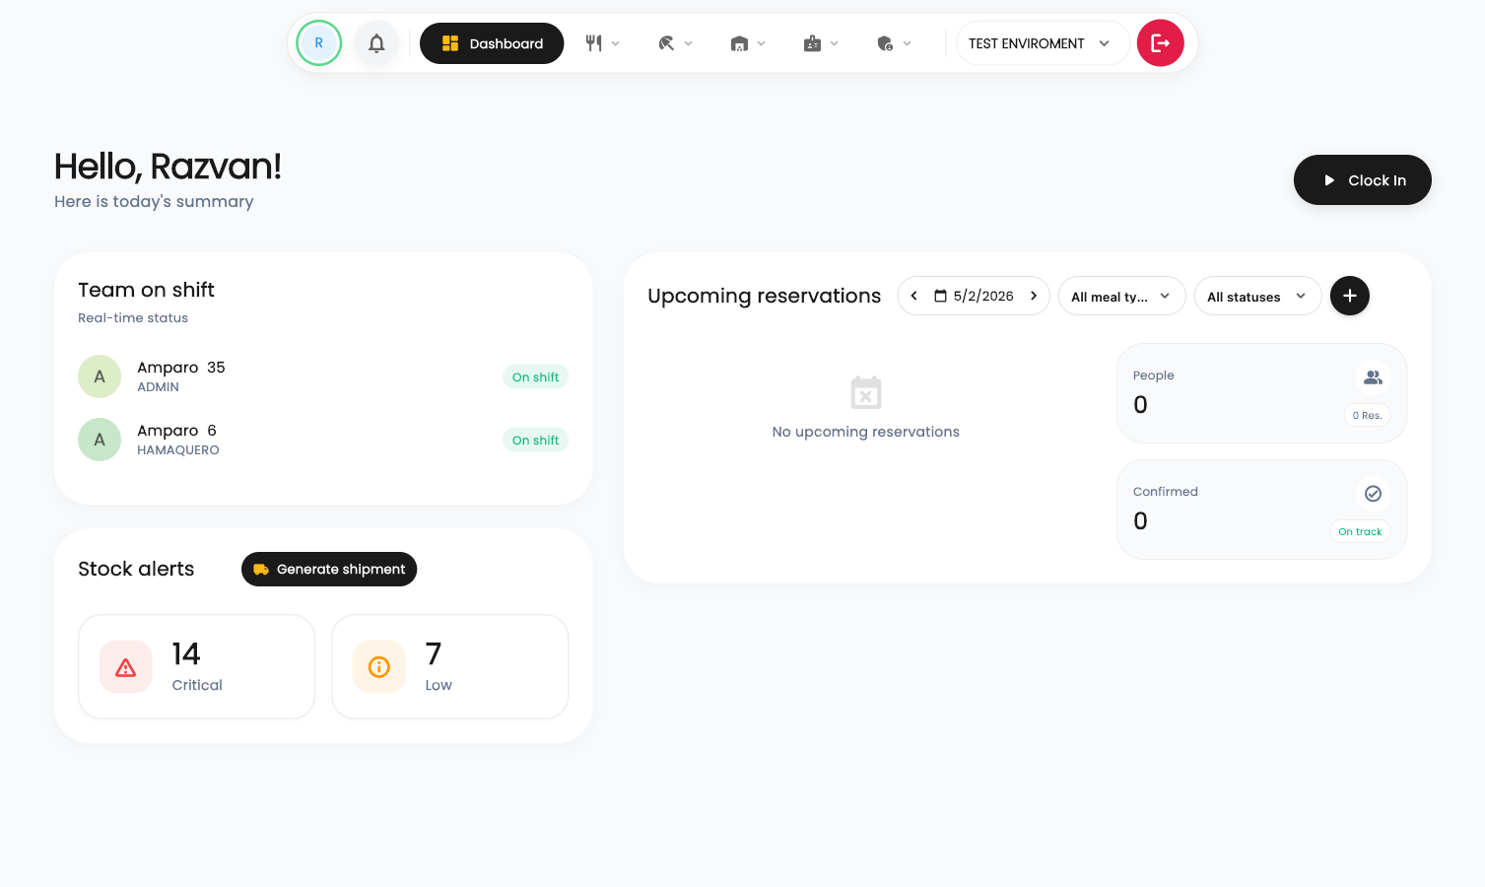Viewport: 1485px width, 887px height.
Task: Open the staff ID badge menu
Action: click(x=821, y=43)
